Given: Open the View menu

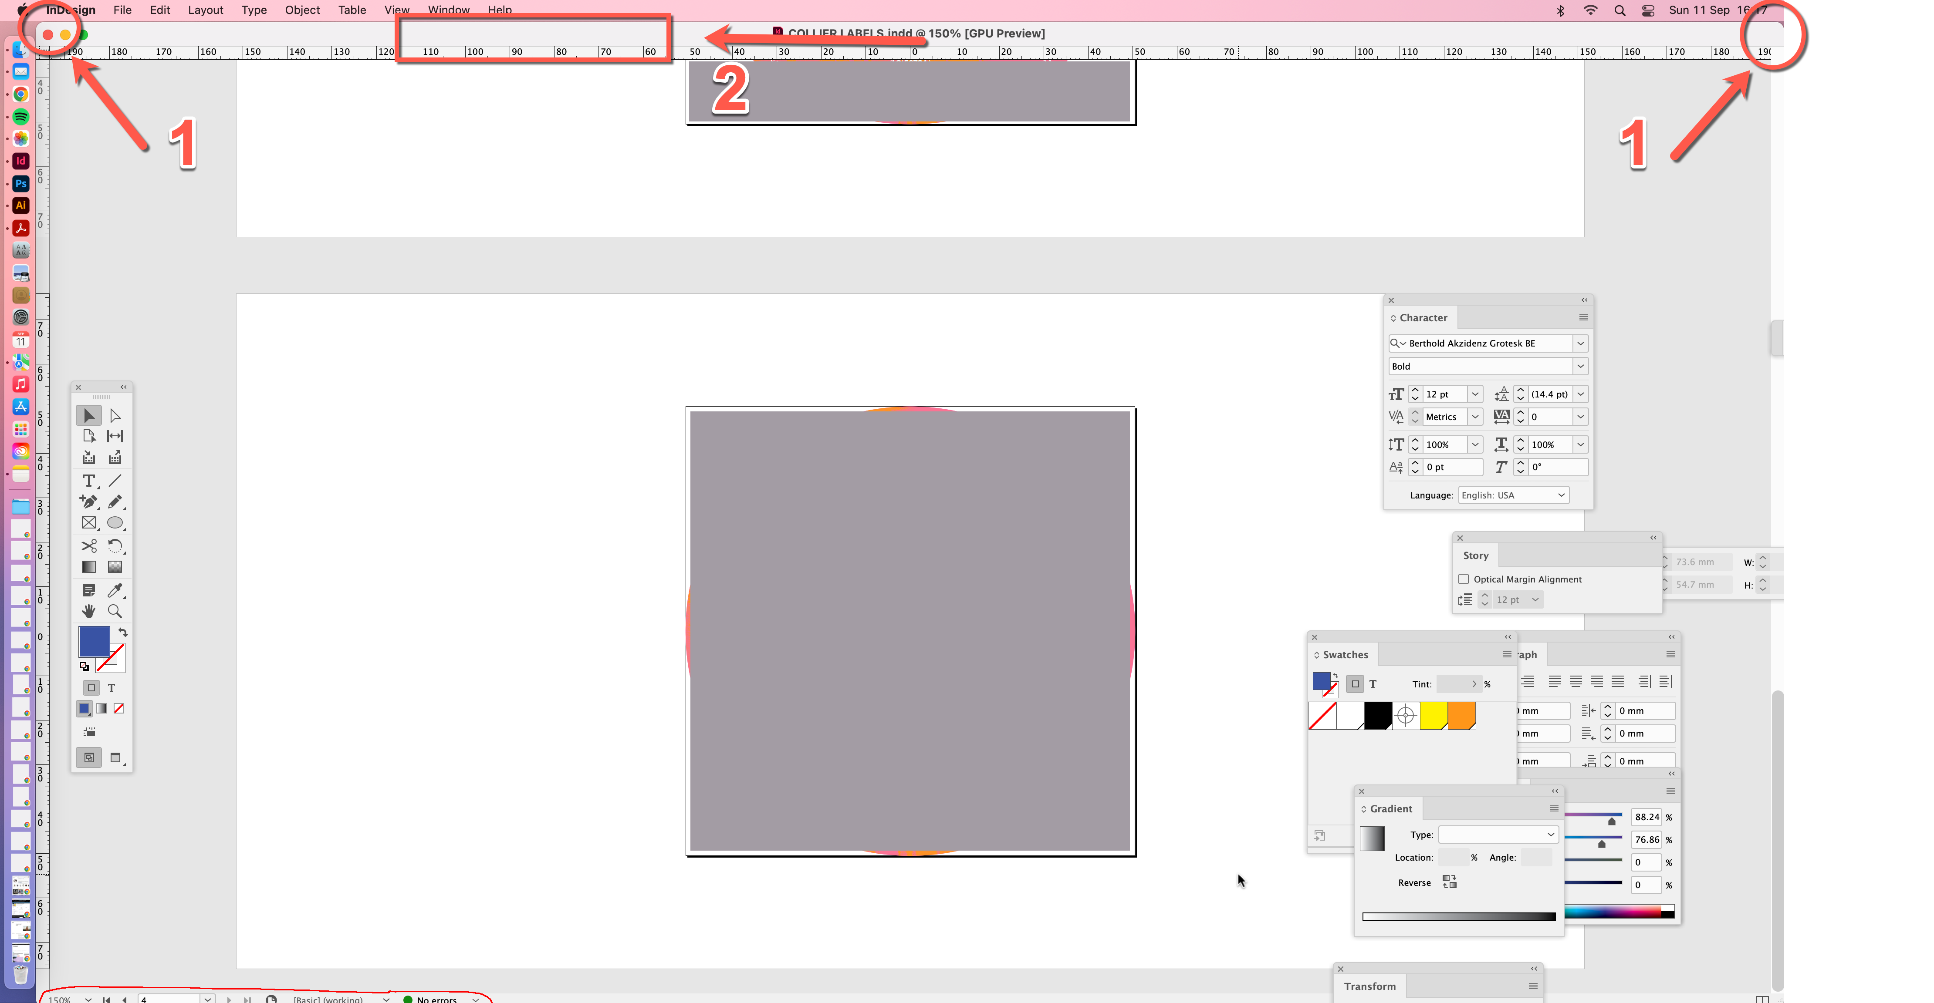Looking at the screenshot, I should tap(398, 9).
